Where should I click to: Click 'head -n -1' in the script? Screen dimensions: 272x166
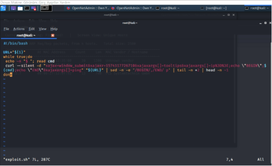217,70
